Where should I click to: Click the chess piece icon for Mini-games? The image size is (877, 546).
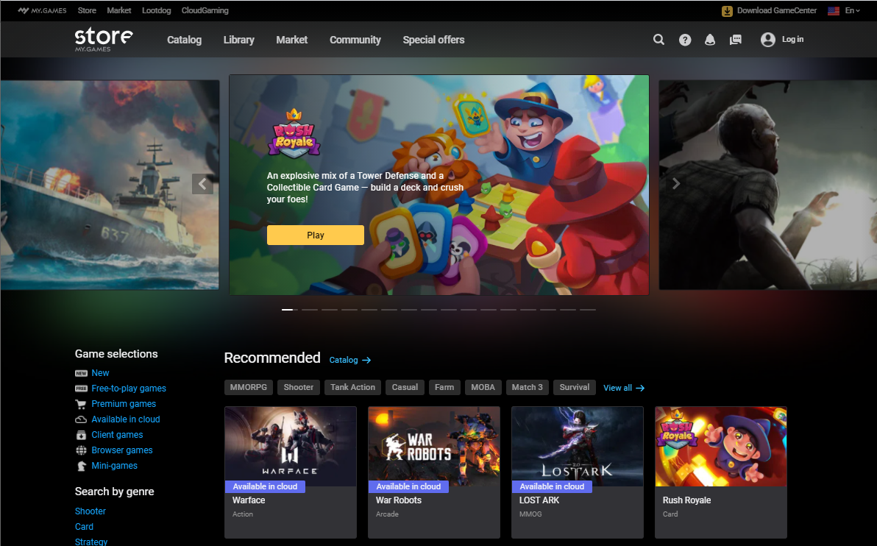[x=81, y=466]
